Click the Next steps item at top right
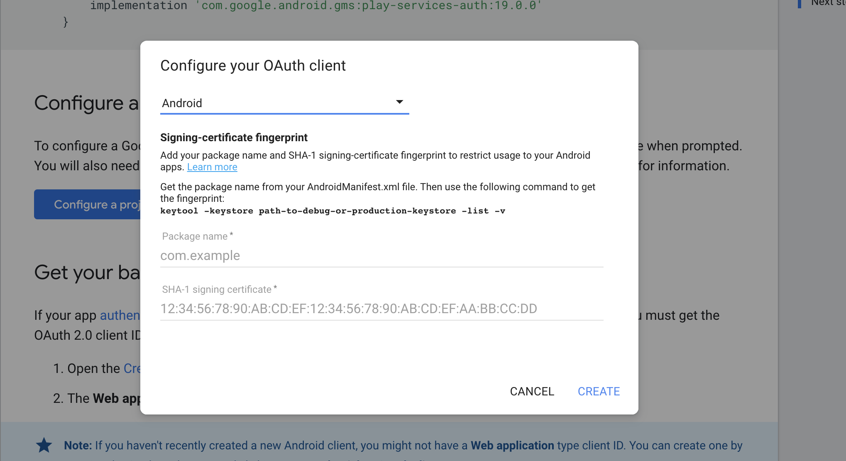Viewport: 846px width, 461px height. [x=828, y=3]
